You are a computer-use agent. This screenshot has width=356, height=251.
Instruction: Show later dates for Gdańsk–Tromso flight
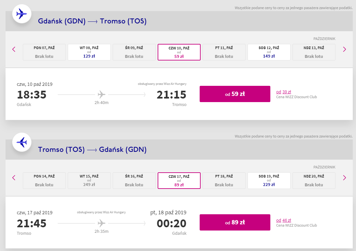[x=344, y=49]
